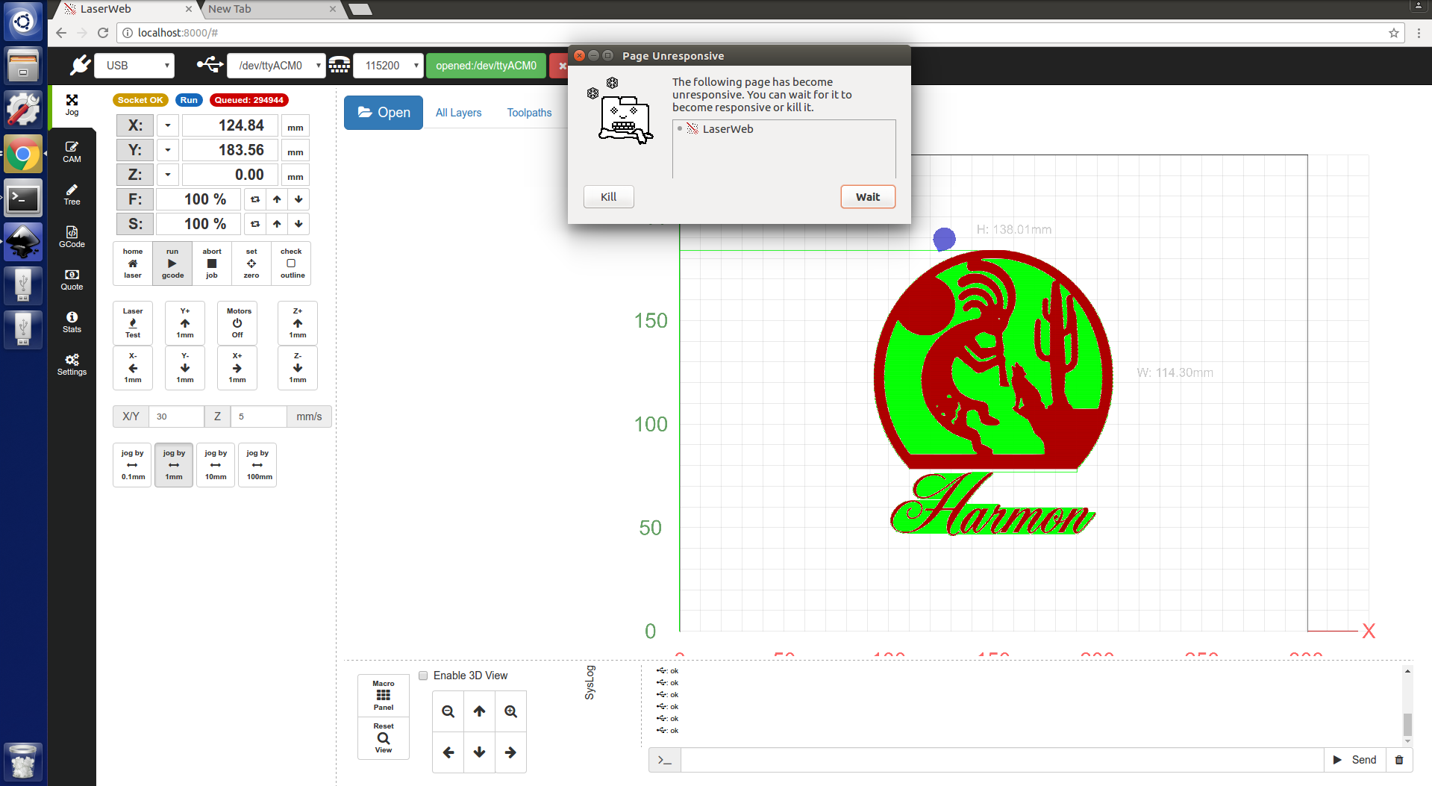The height and width of the screenshot is (786, 1432).
Task: Pan workspace view down
Action: click(479, 752)
